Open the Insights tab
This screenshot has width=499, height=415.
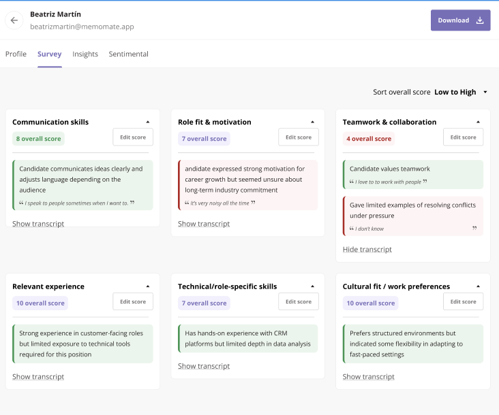(x=85, y=54)
